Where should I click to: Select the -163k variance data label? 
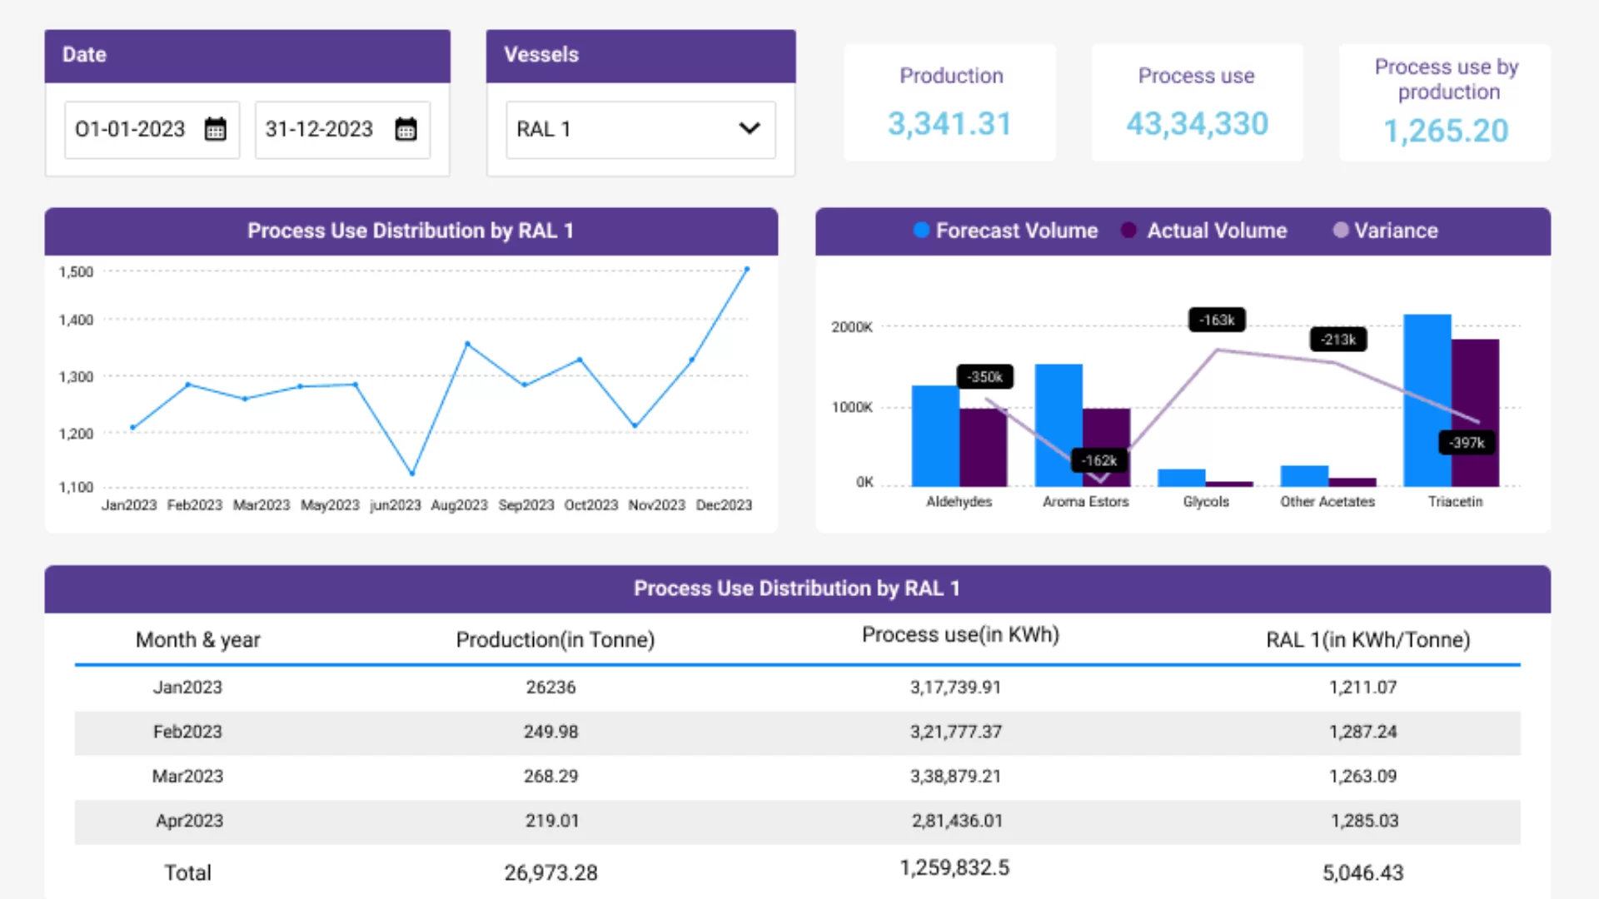pyautogui.click(x=1217, y=320)
